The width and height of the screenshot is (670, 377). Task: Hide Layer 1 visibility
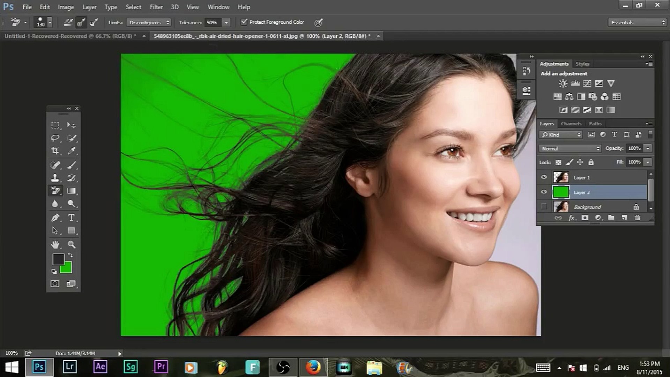coord(544,177)
